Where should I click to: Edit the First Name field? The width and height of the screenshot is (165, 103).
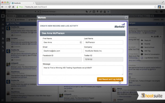pyautogui.click(x=62, y=42)
